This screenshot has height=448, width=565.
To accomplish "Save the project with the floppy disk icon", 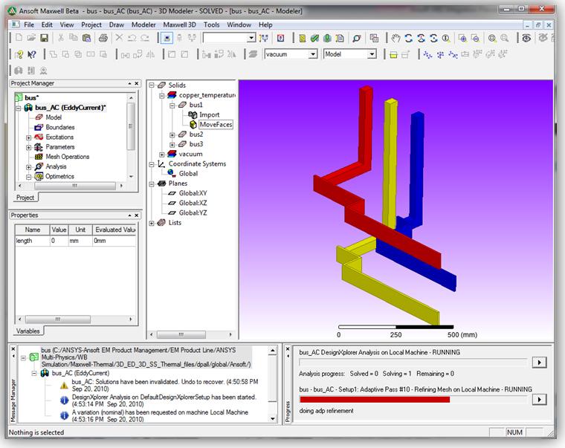I will pos(44,38).
